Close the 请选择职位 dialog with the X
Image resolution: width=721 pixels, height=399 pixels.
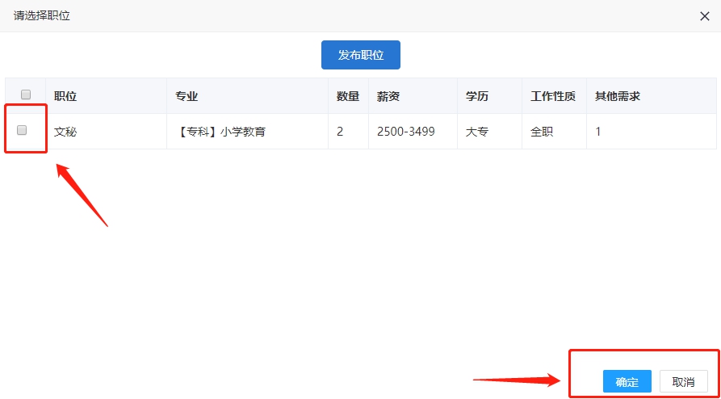point(704,15)
